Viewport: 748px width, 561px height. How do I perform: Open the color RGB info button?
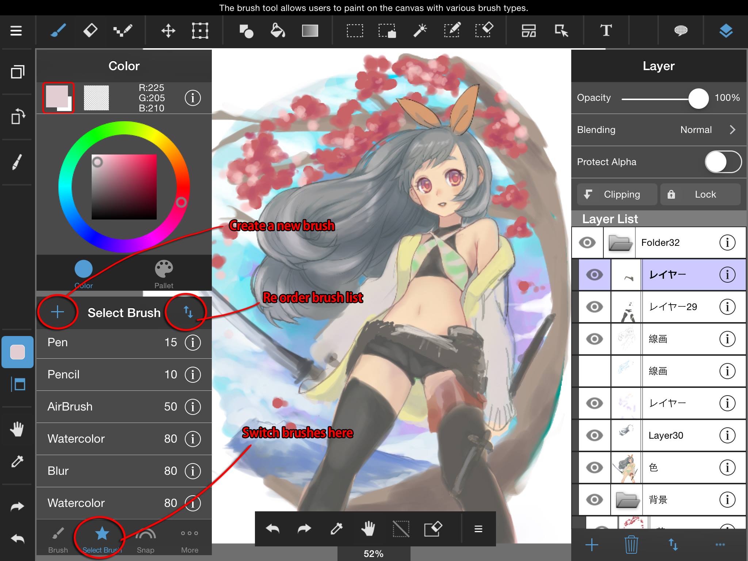[193, 98]
